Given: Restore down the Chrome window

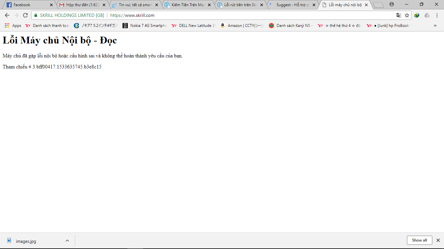Looking at the screenshot, I should (422, 5).
